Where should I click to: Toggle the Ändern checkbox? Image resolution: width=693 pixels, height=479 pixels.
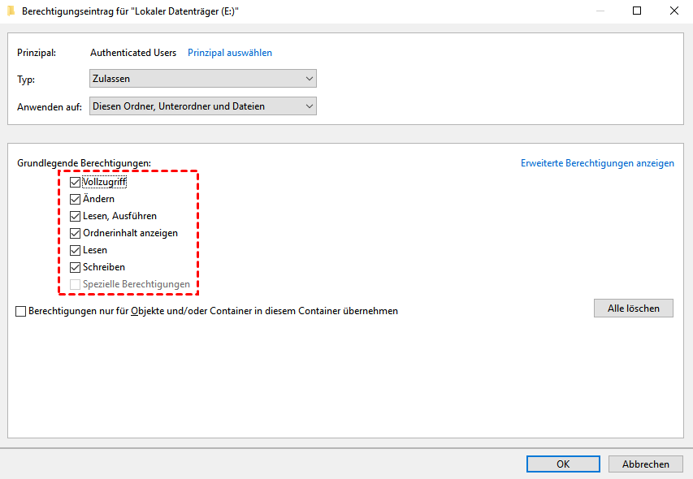pos(76,199)
